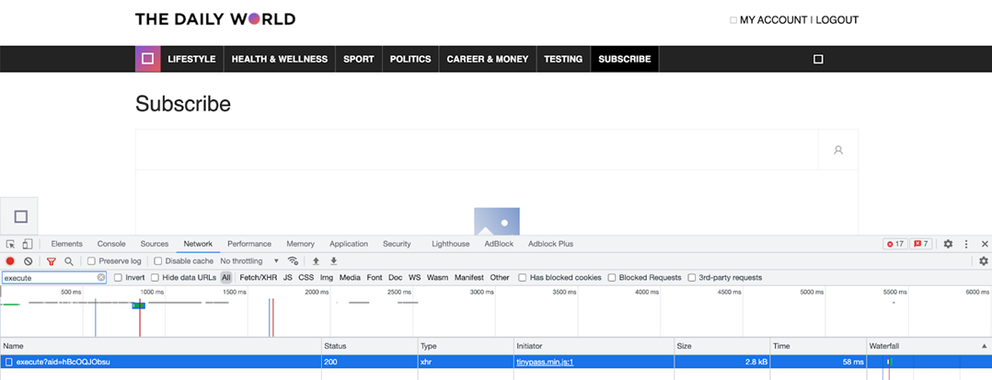Sort by the Waterfall column arrow

tap(984, 347)
